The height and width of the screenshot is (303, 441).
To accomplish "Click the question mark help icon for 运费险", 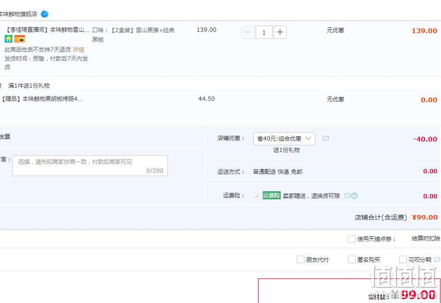I will [x=355, y=196].
